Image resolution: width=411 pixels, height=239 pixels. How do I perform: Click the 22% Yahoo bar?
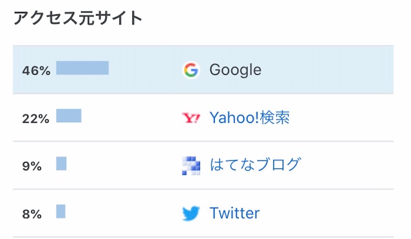69,116
